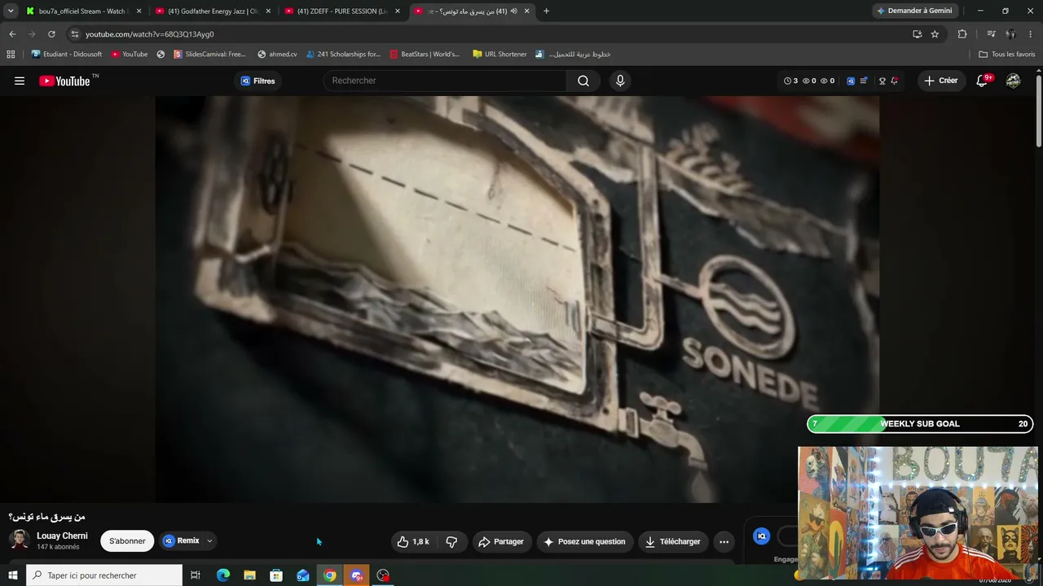The image size is (1043, 586).
Task: Open the Louay Cherni channel name link
Action: (62, 536)
